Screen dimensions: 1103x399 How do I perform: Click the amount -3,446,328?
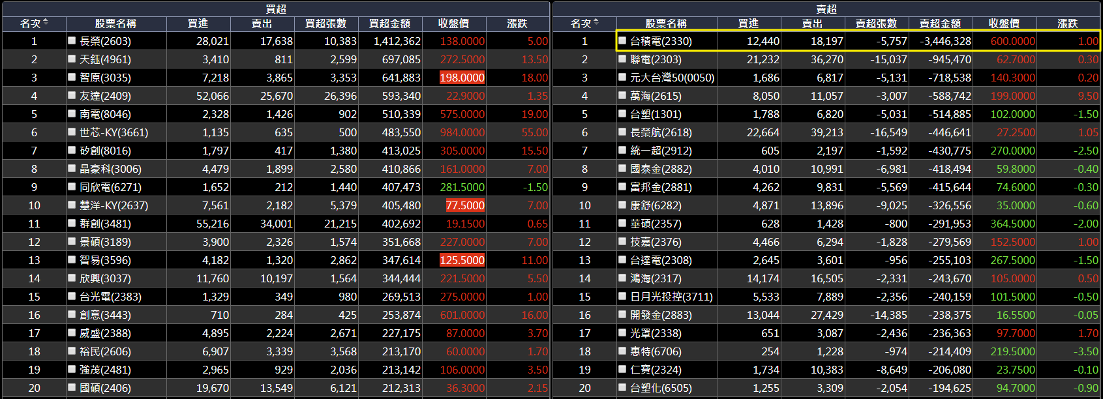click(x=946, y=41)
